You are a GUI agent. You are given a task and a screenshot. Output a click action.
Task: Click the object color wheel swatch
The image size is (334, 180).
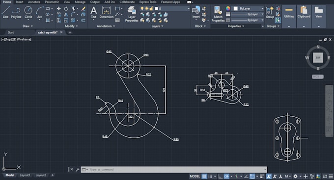228,8
